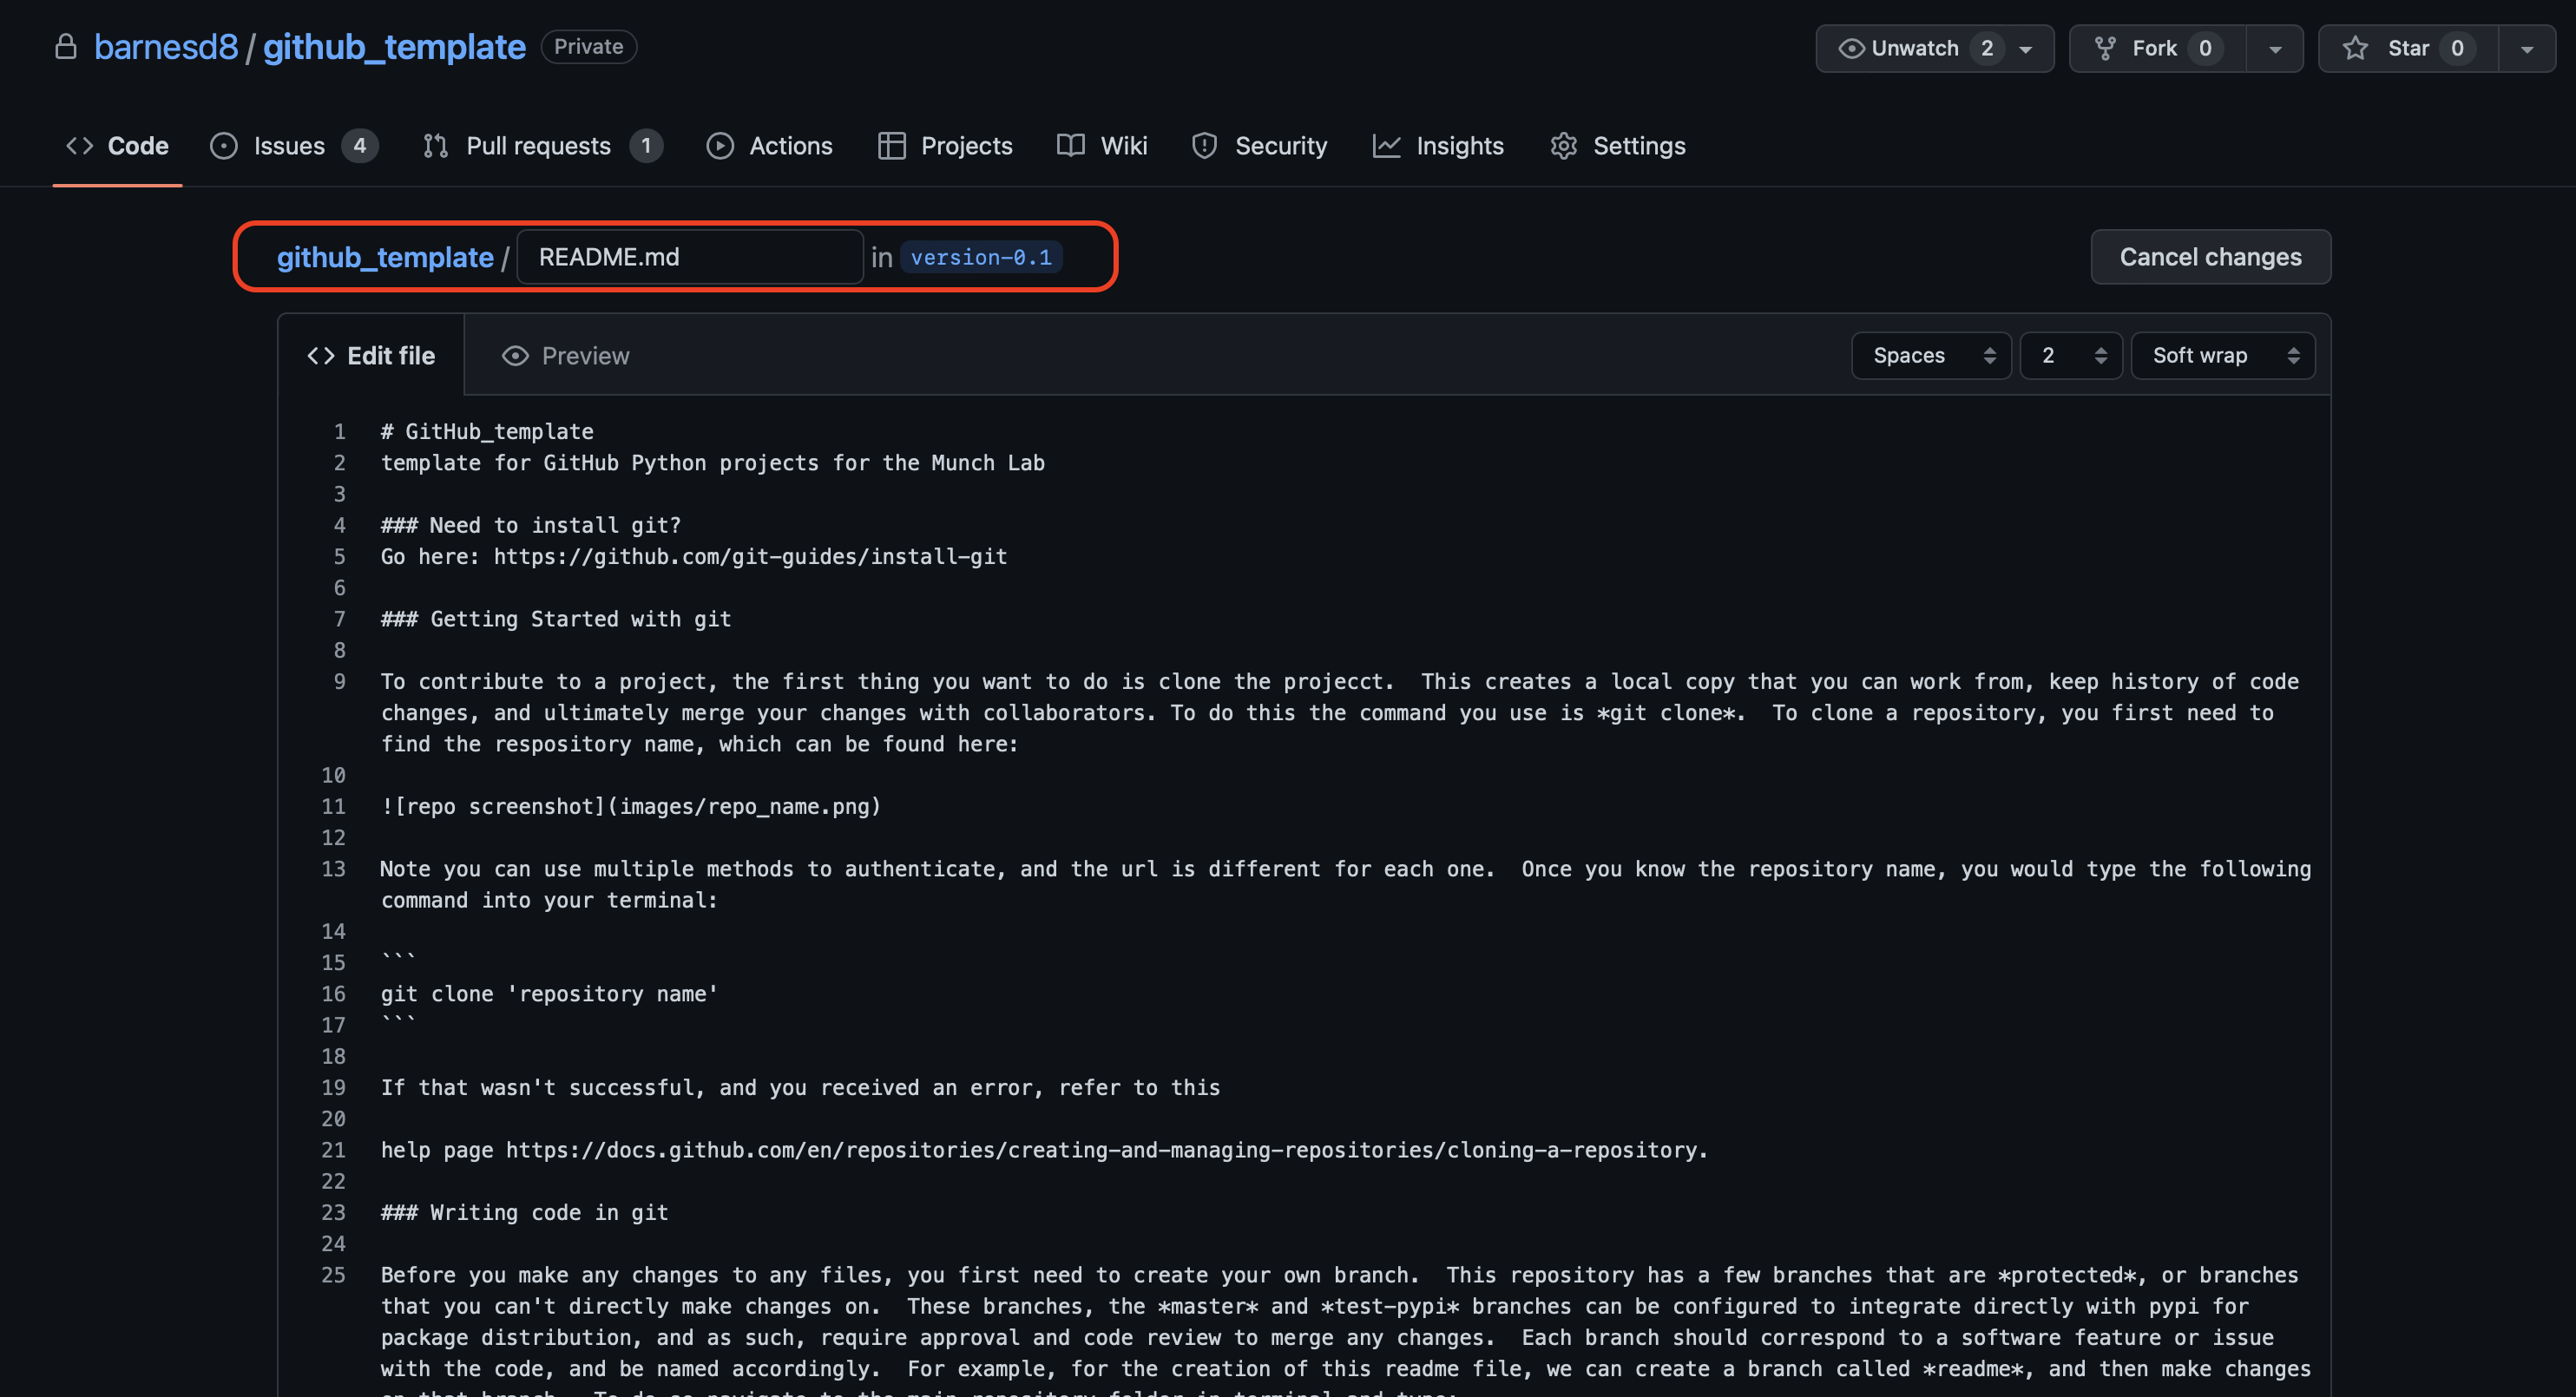Viewport: 2576px width, 1397px height.
Task: Click the Wiki book icon
Action: point(1070,146)
